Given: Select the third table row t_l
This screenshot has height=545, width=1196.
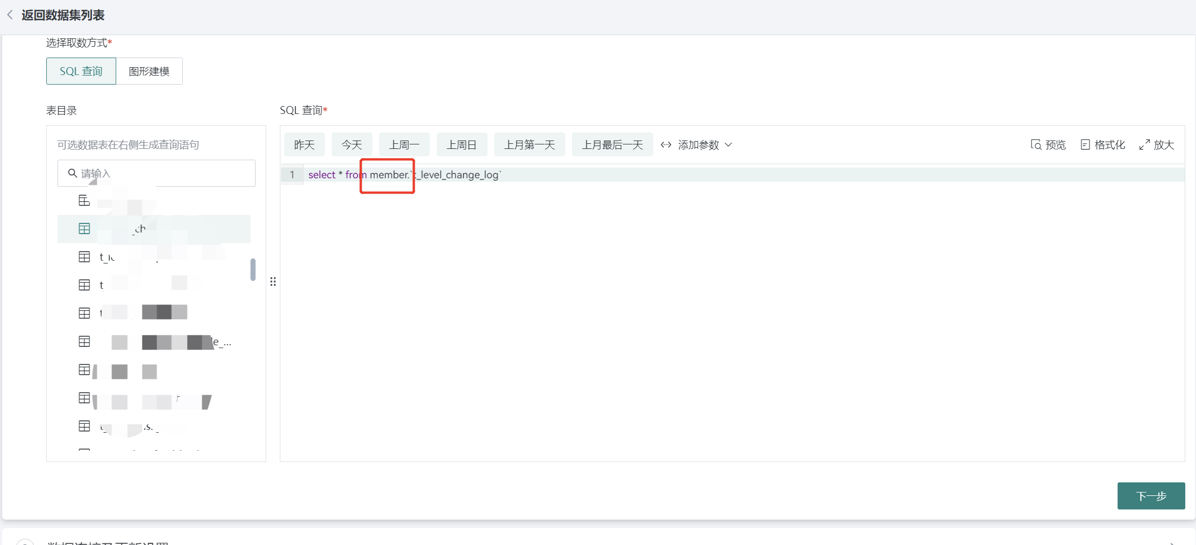Looking at the screenshot, I should pos(154,257).
